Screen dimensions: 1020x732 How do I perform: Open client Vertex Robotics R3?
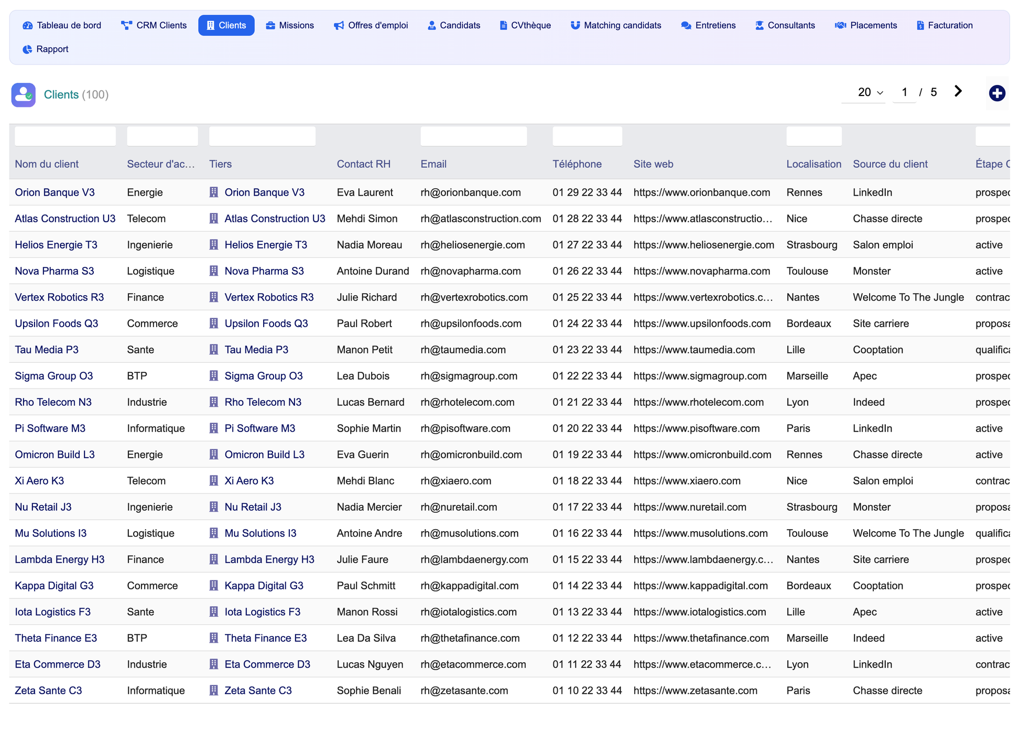point(59,297)
